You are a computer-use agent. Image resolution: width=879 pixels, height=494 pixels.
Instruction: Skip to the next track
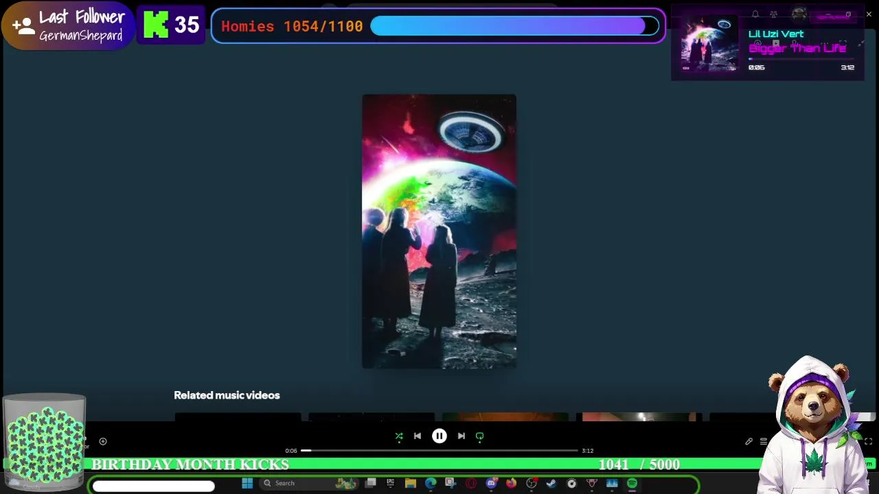461,436
